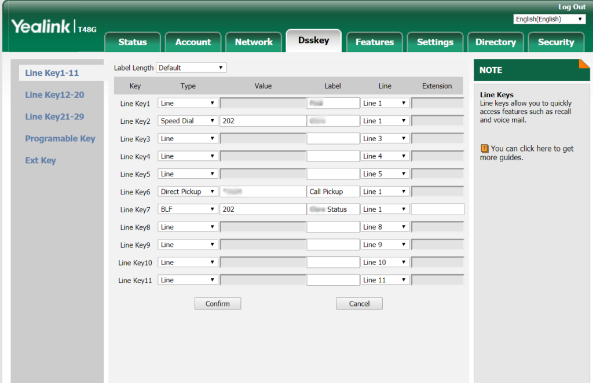Go to the Network tab
Screen dimensions: 593x383
pos(254,42)
